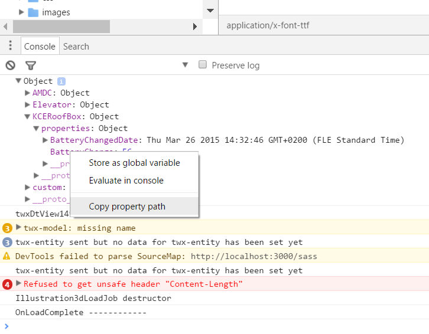Viewport: 429px width, 334px height.
Task: Open the three-dot drawer menu
Action: click(x=11, y=45)
